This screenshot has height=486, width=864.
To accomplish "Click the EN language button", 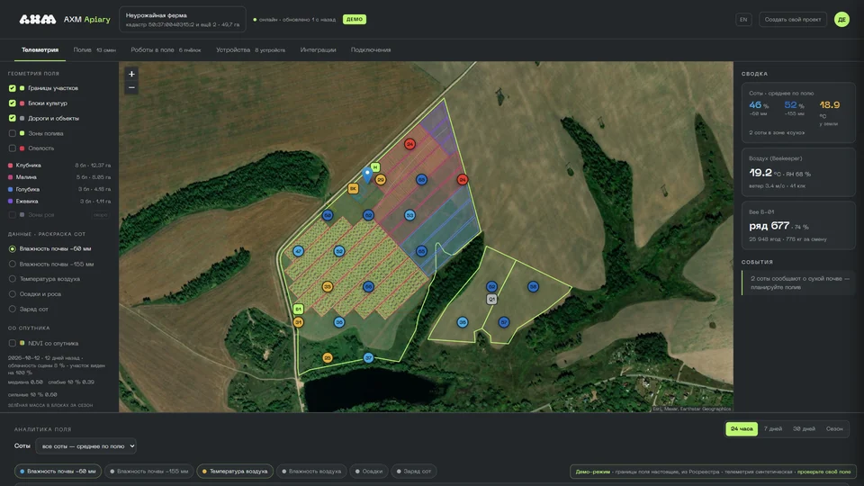I will tap(743, 19).
